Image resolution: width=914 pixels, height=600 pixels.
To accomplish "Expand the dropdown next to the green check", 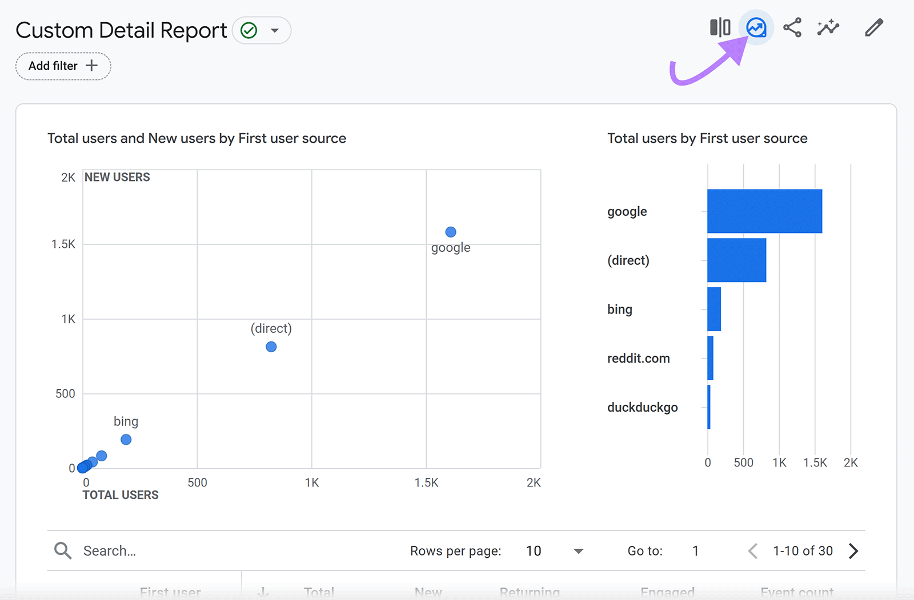I will (x=275, y=30).
